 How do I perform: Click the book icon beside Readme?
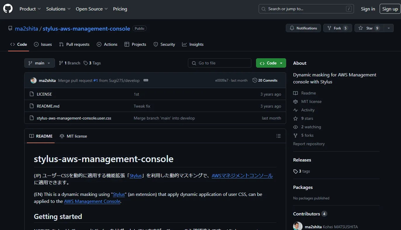[295, 93]
